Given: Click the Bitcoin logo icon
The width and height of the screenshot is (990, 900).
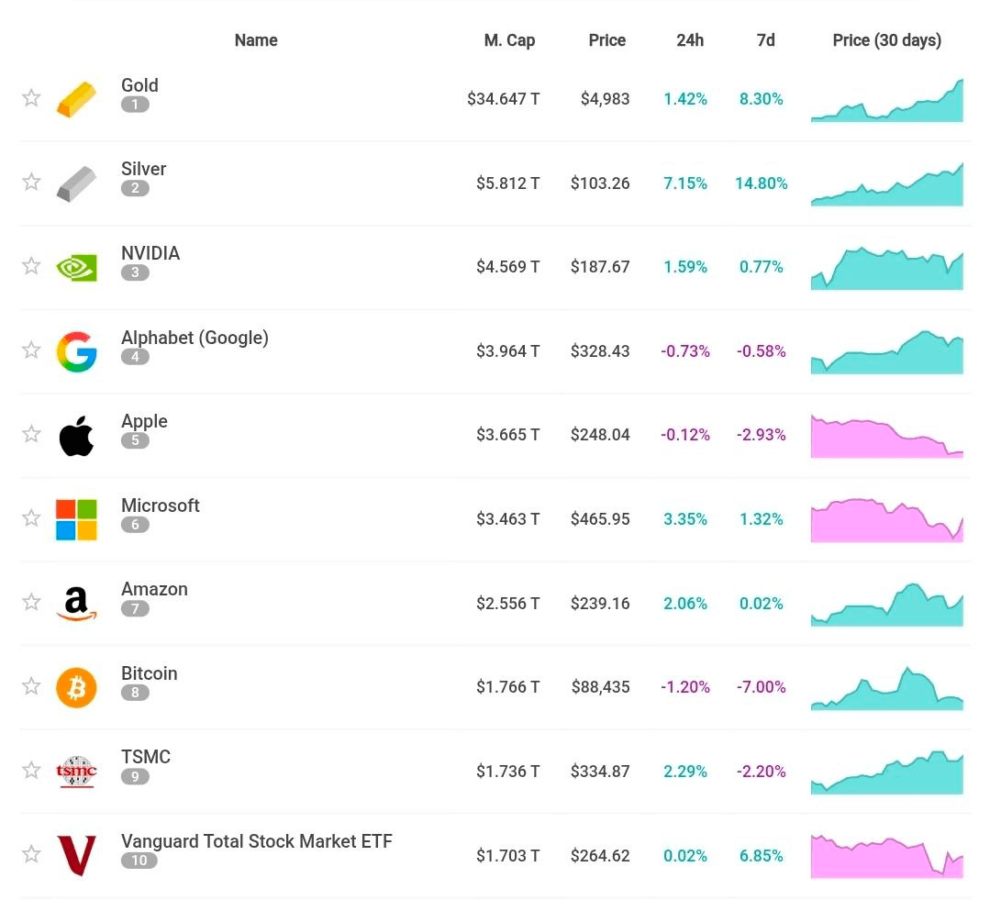Looking at the screenshot, I should [76, 688].
